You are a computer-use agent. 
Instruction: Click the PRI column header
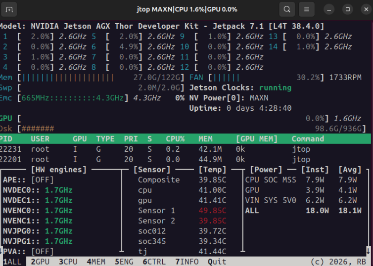(131, 139)
